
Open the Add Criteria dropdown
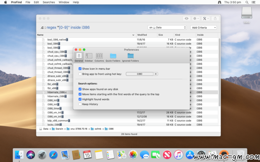pos(204,27)
